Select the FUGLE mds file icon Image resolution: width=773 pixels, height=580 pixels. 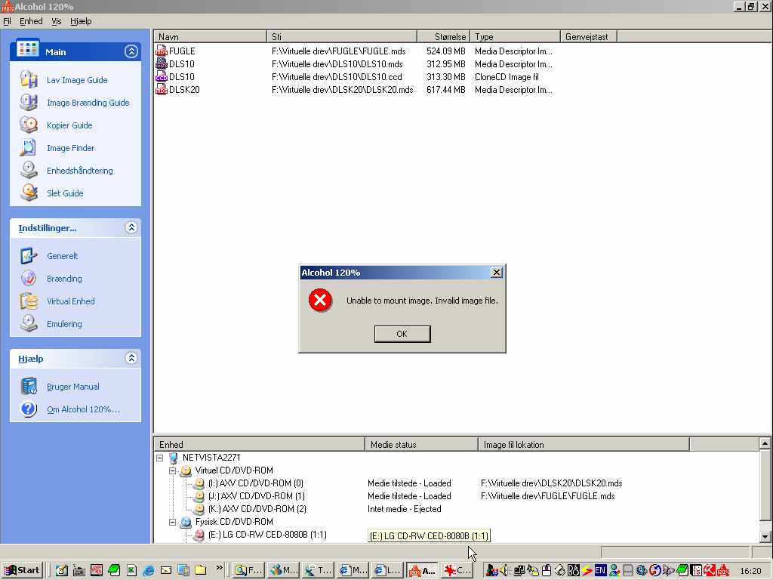(162, 51)
